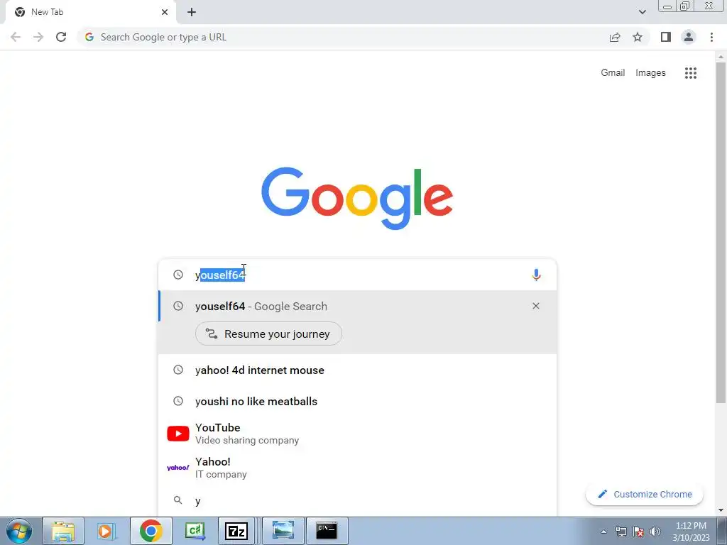Click the magnifier icon beside 'y'

click(178, 500)
